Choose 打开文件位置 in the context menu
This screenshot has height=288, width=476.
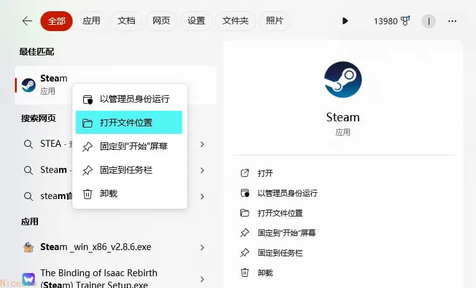tap(129, 123)
